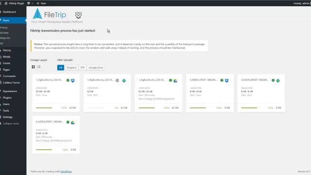Click the home icon beside Filetrip Plugin
The width and height of the screenshot is (311, 175).
6,3
